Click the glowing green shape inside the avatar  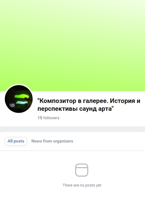pos(22,96)
